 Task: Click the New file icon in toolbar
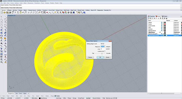pyautogui.click(x=2, y=12)
